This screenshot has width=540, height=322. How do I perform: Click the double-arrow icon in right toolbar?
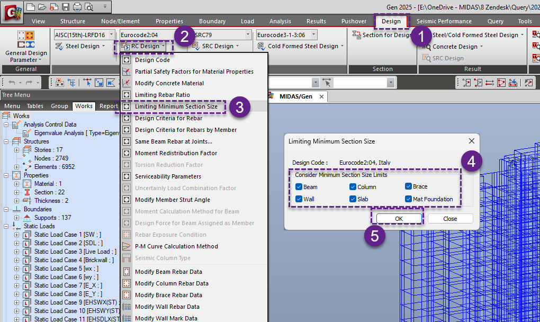click(x=490, y=83)
